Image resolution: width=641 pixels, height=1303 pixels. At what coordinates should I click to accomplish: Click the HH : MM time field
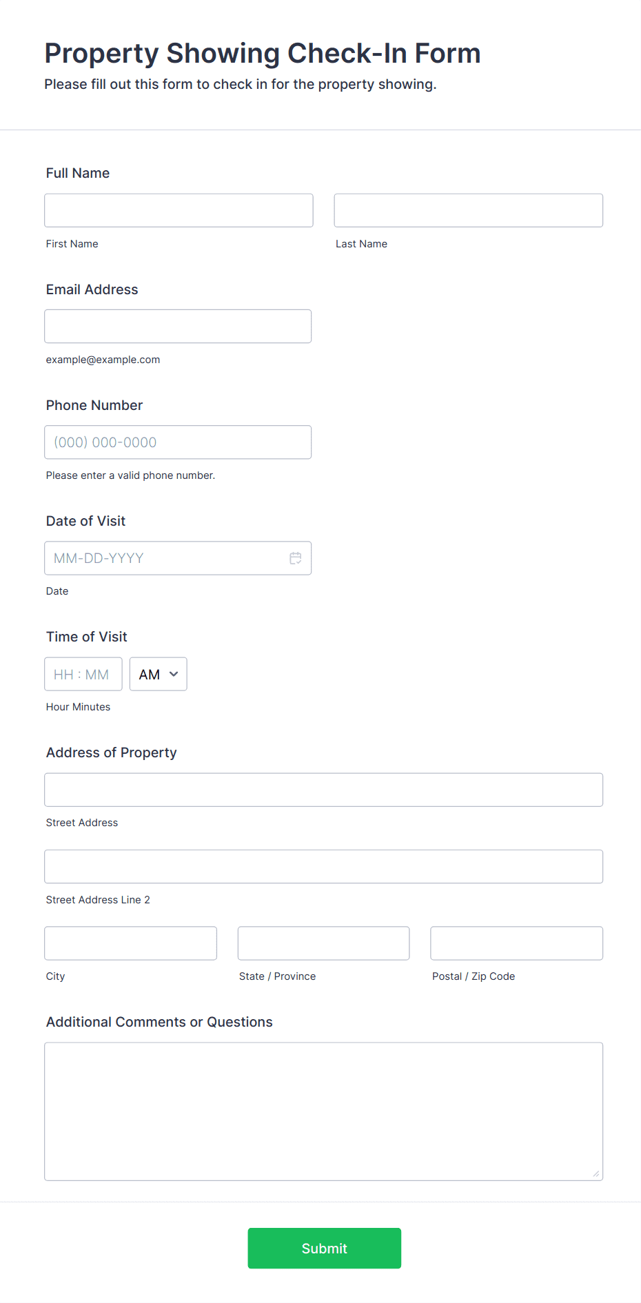coord(83,674)
